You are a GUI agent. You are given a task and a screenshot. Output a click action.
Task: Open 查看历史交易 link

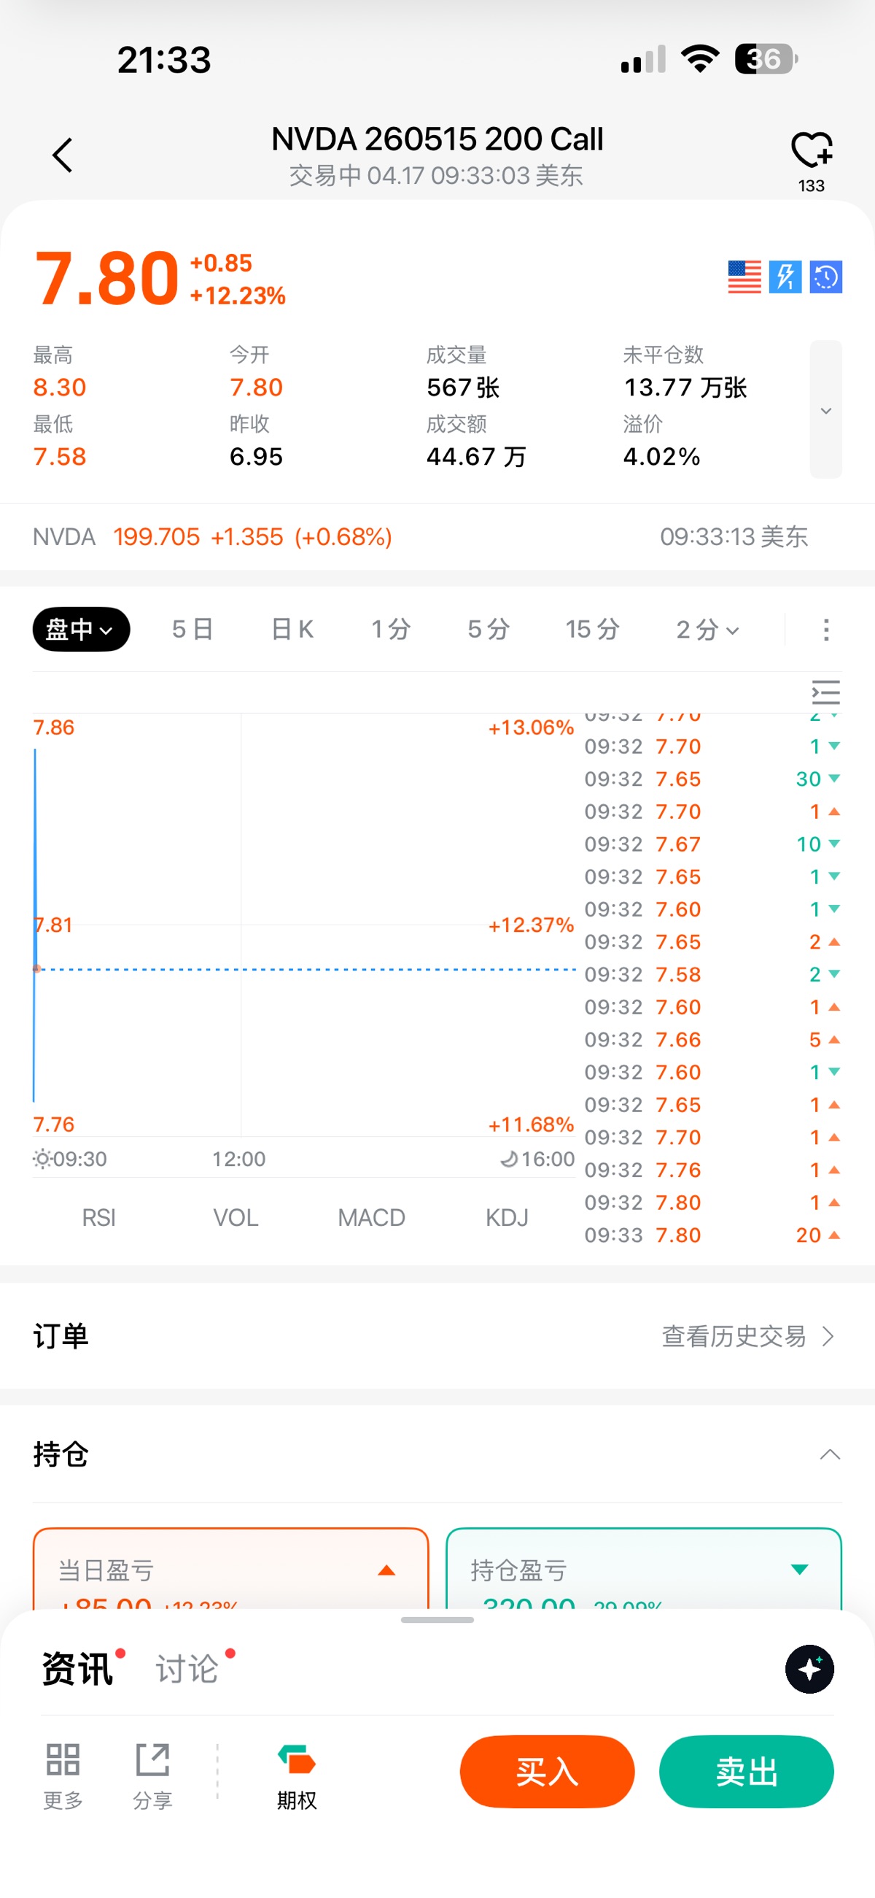(747, 1337)
